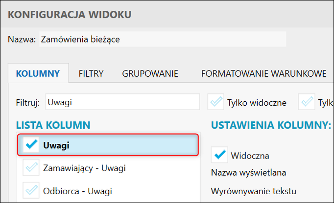This screenshot has height=203, width=334.
Task: Select the Zamawiający - Uwagi list row
Action: click(84, 168)
